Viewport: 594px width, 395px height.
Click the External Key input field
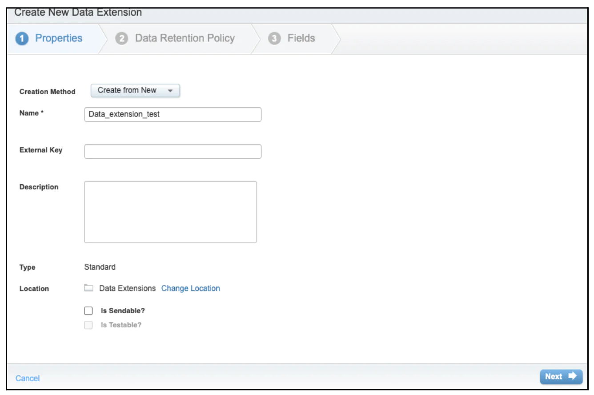point(173,152)
